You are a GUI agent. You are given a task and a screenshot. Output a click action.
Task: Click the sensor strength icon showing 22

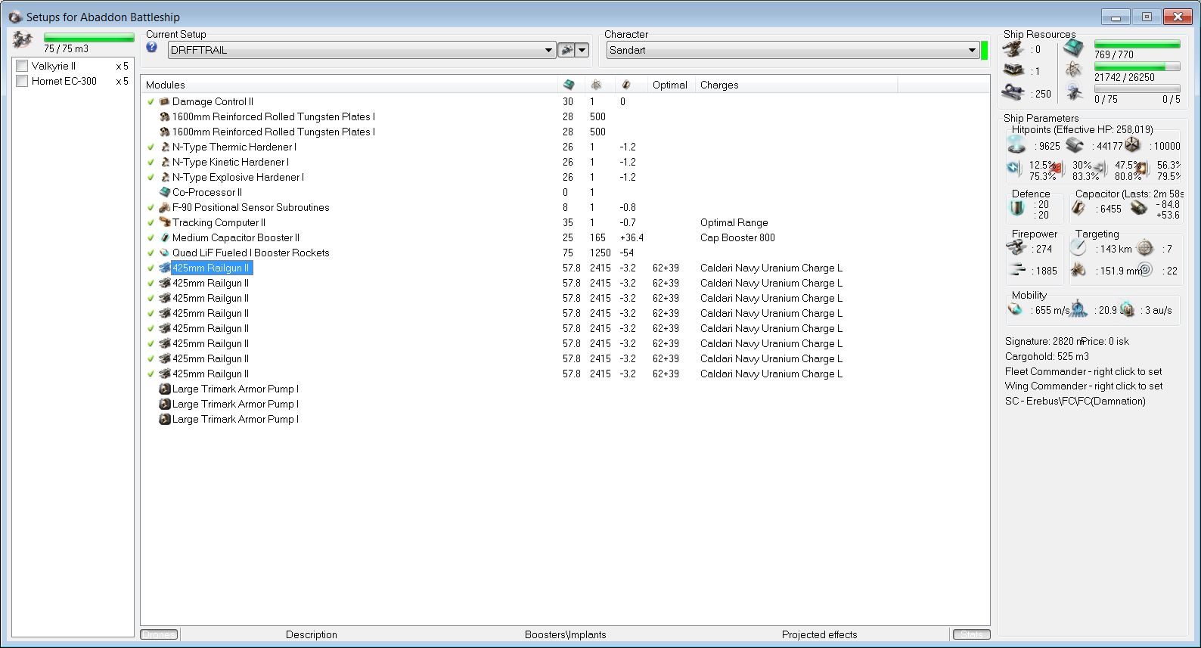pos(1145,269)
